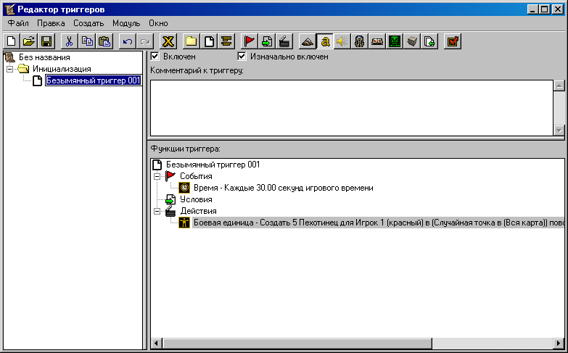Click the horizontal scrollbar under the trigger functions
This screenshot has width=568, height=353.
point(290,343)
